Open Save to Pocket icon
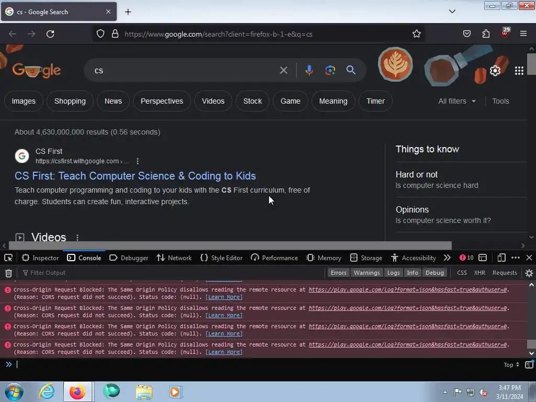This screenshot has width=536, height=402. (x=466, y=33)
